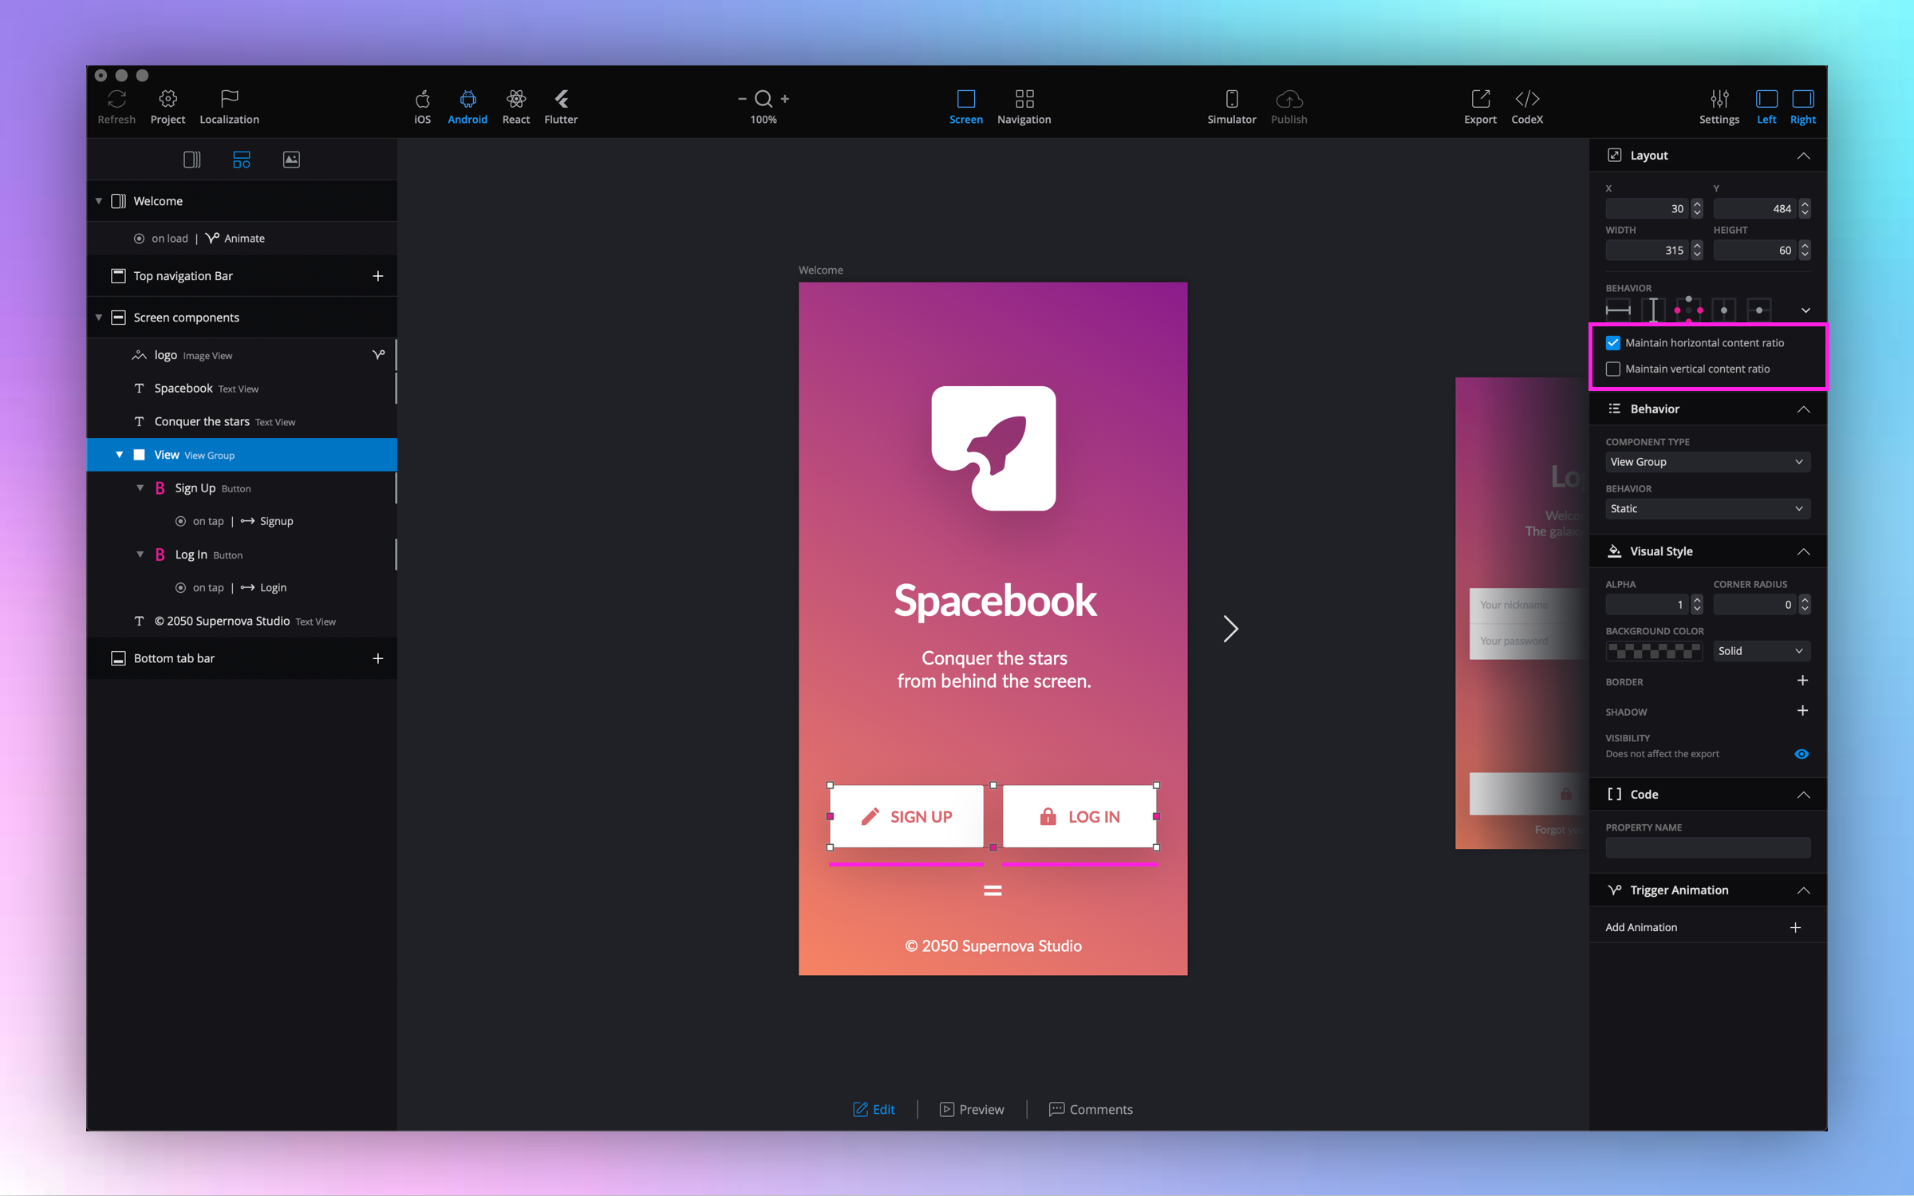Screen dimensions: 1914x1196
Task: Open the Component Type dropdown
Action: pos(1707,462)
